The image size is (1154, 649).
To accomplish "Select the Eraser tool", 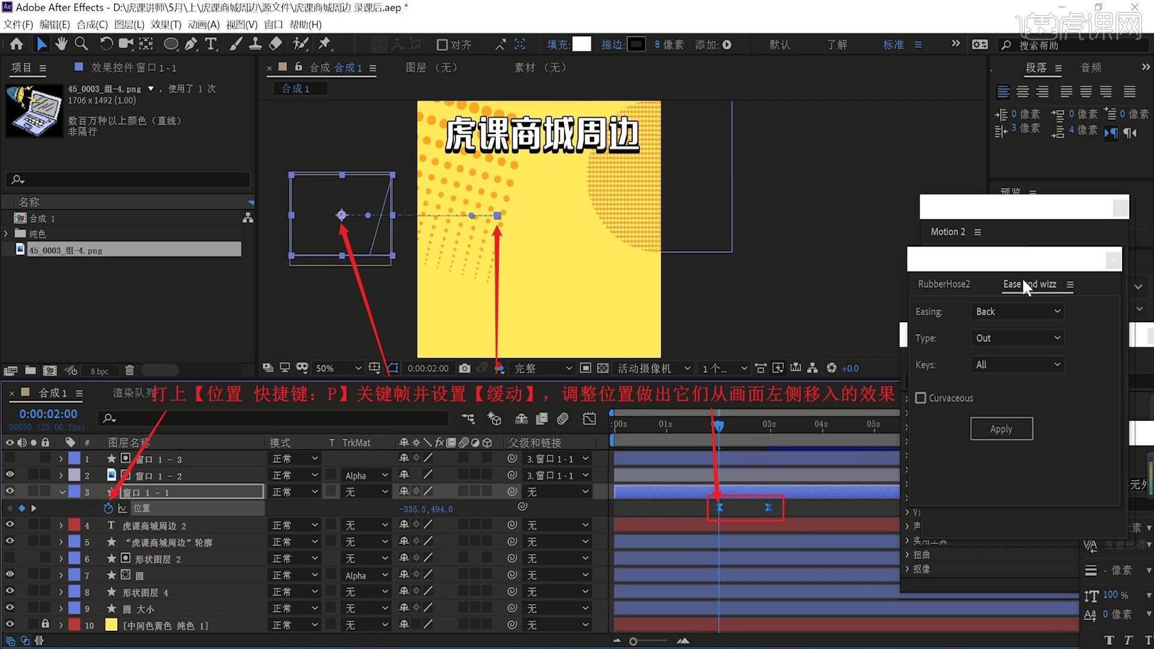I will [275, 44].
